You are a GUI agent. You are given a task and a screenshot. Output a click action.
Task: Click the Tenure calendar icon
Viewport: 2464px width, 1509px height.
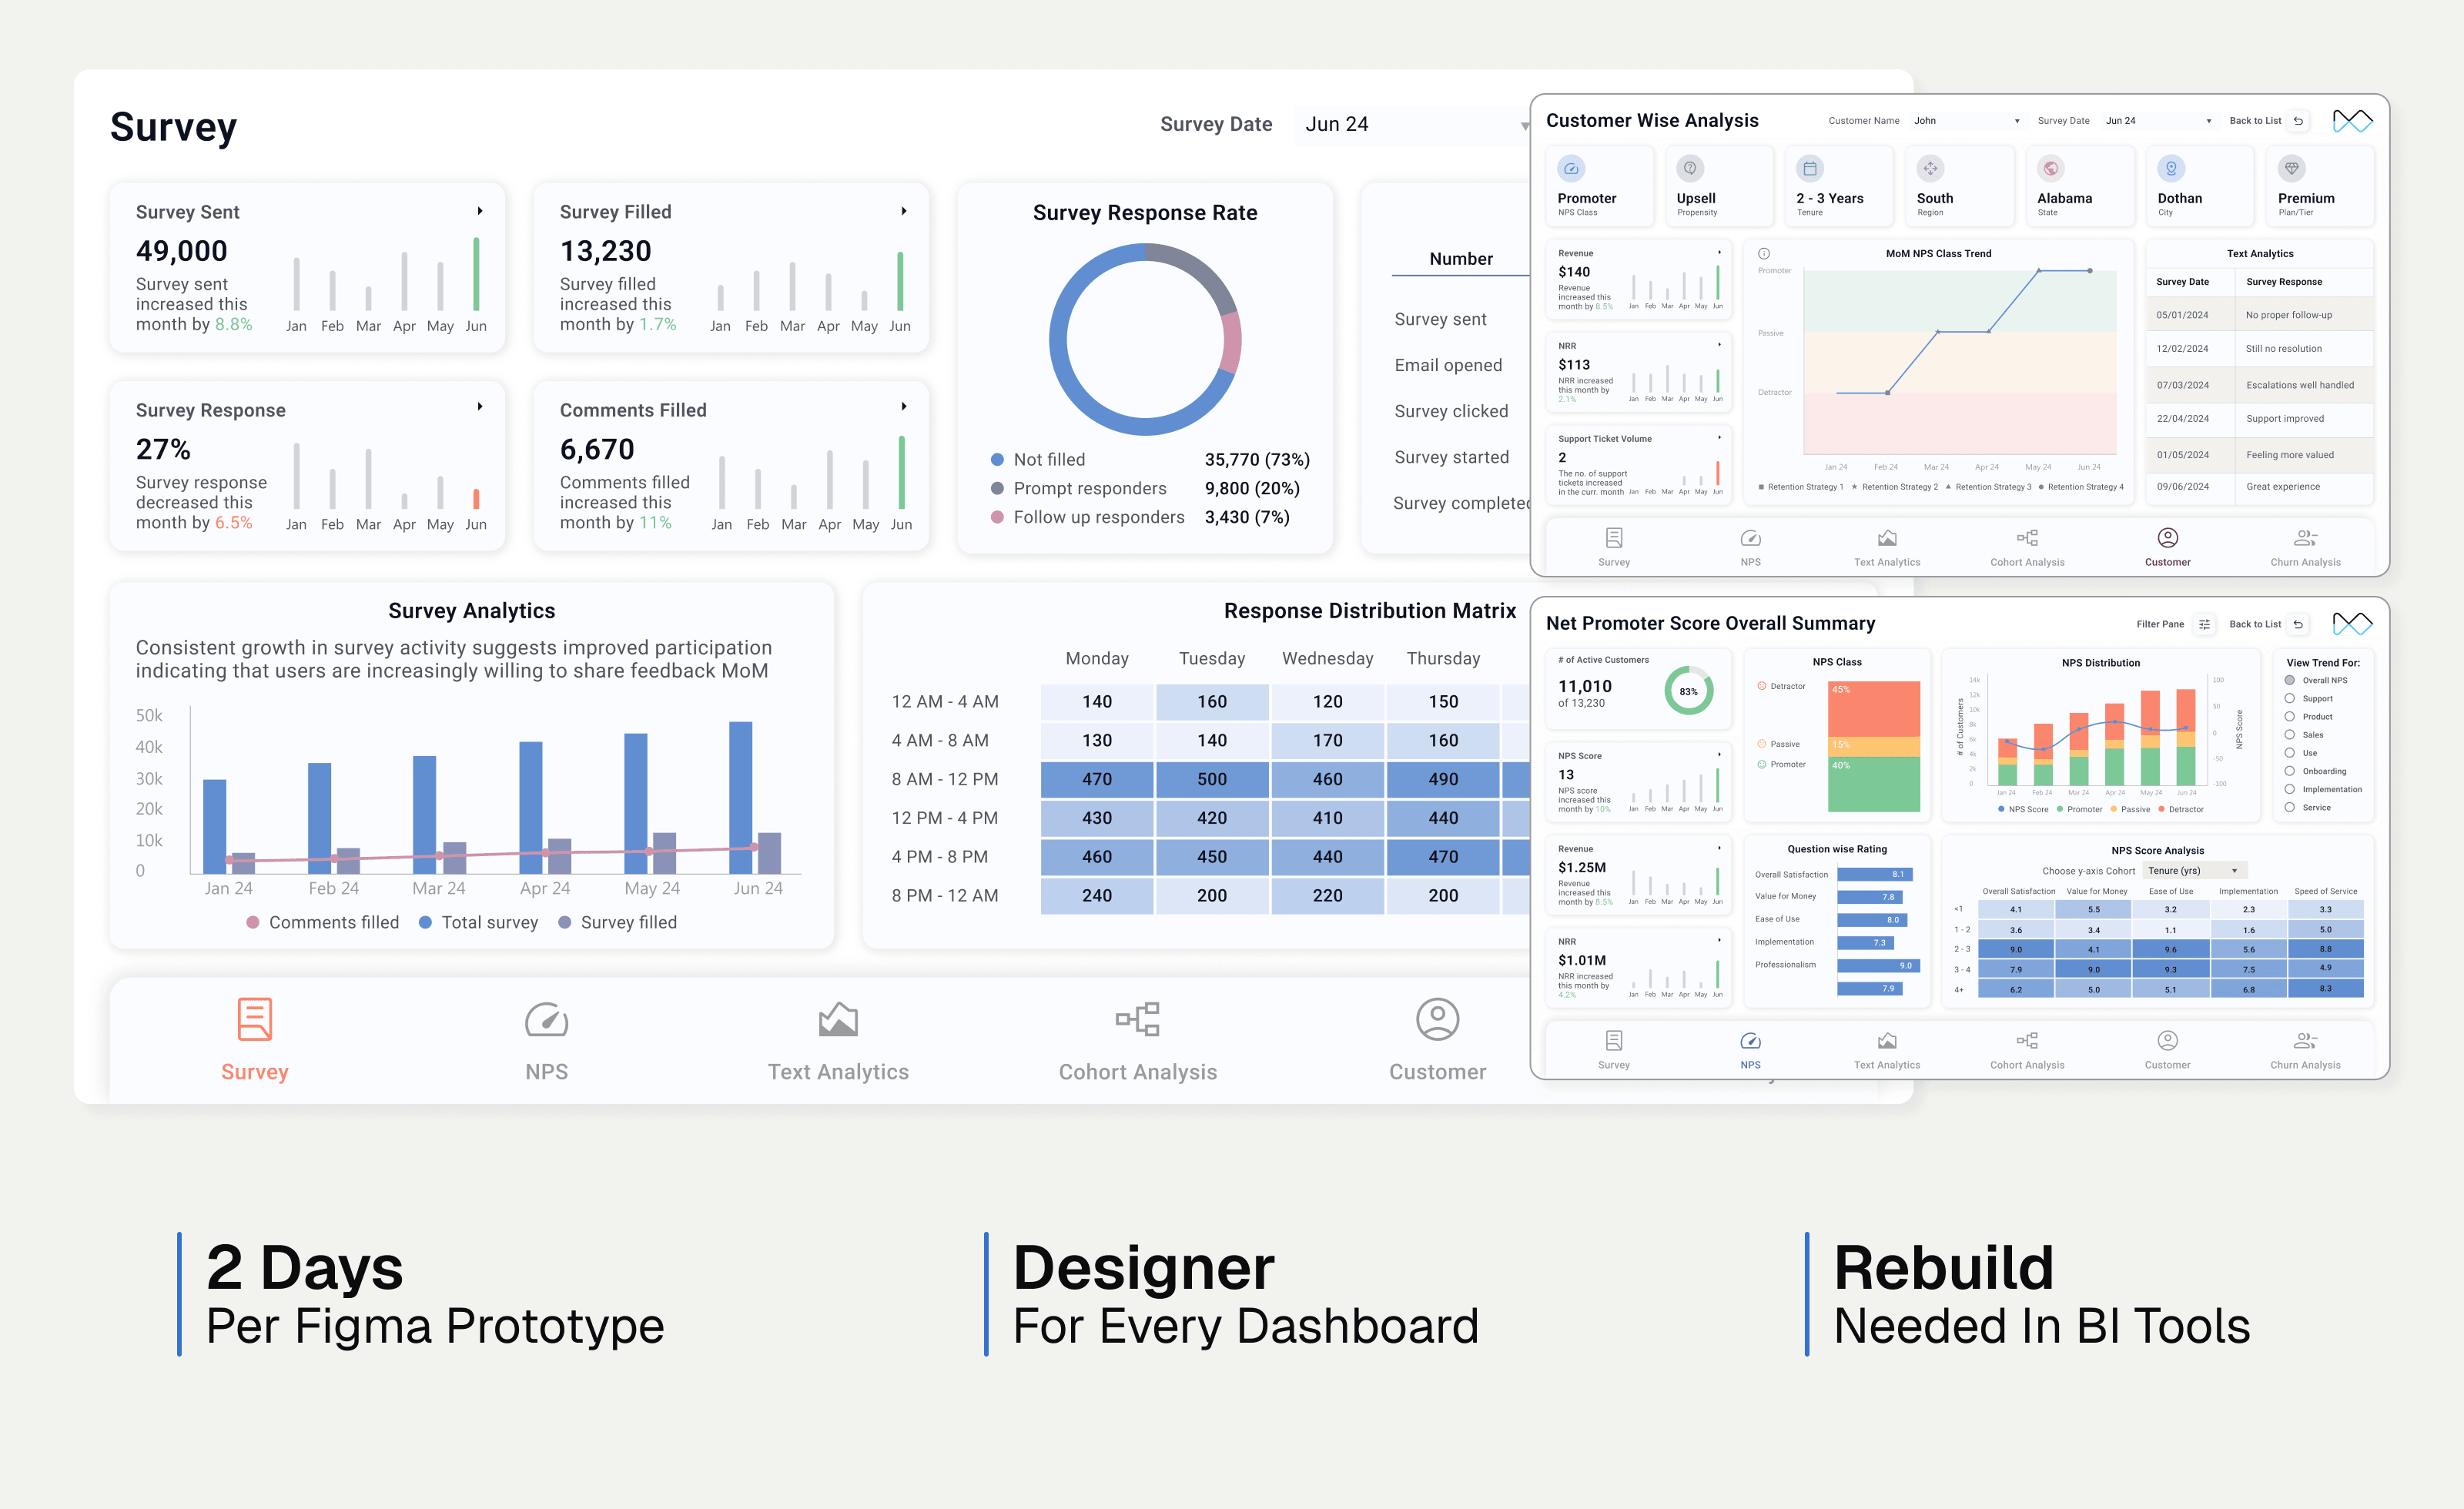(1810, 168)
